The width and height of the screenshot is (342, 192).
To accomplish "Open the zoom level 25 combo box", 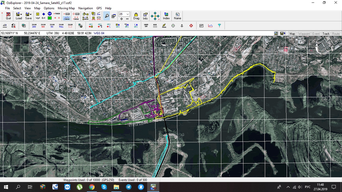I will pos(124,14).
